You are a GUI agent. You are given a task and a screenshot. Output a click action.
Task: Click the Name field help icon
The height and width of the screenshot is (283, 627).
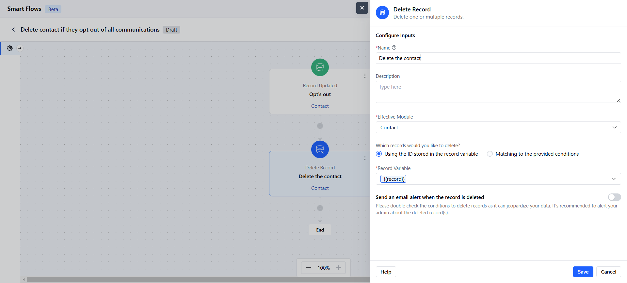pyautogui.click(x=394, y=48)
